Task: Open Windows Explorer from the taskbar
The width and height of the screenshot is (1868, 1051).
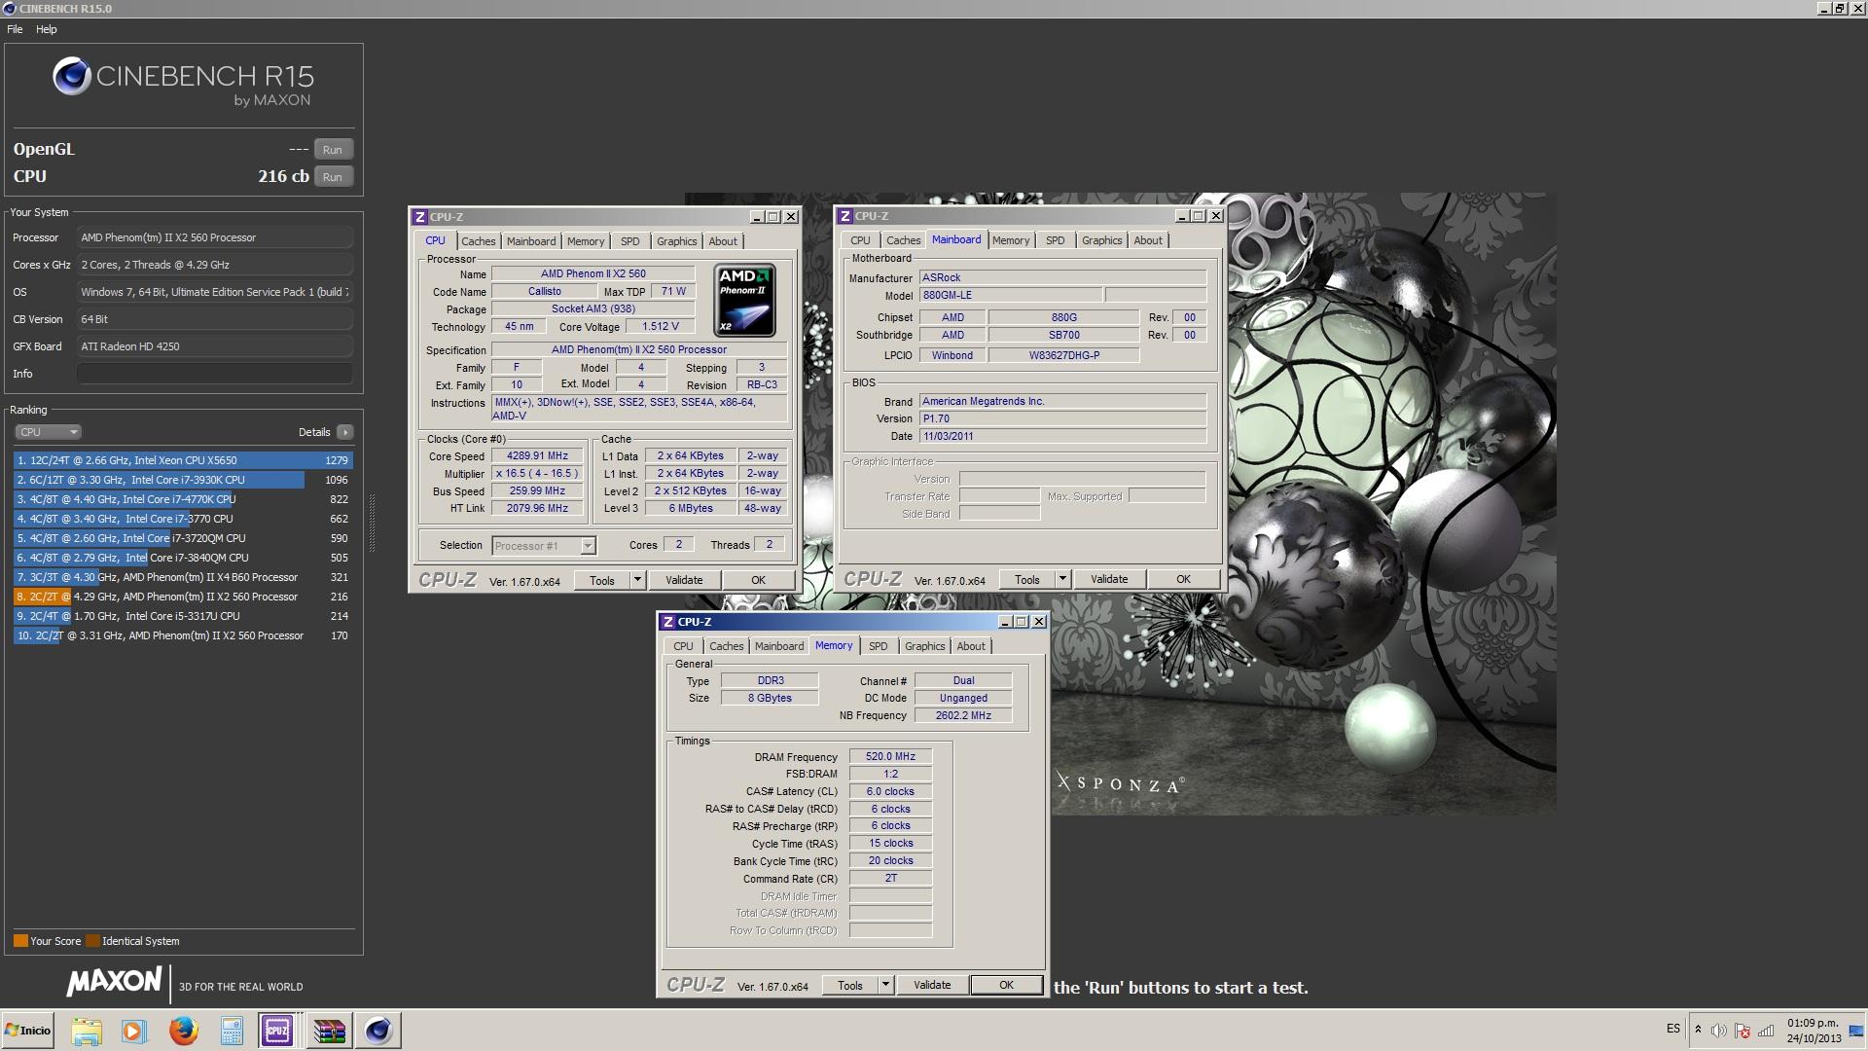Action: point(87,1031)
